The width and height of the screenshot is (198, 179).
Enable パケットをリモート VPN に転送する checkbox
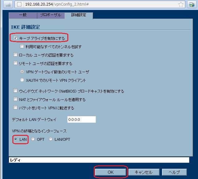click(16, 108)
